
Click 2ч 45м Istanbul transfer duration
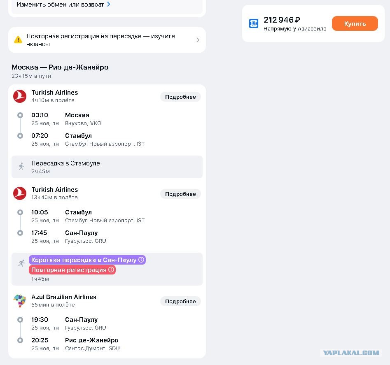[x=40, y=172]
